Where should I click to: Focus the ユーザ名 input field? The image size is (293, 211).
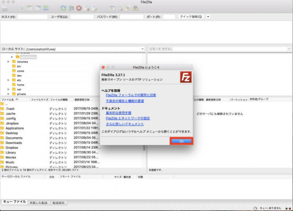[x=82, y=17]
